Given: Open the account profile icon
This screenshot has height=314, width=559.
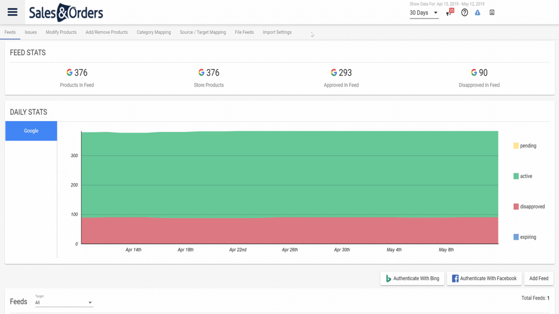Looking at the screenshot, I should tap(492, 13).
